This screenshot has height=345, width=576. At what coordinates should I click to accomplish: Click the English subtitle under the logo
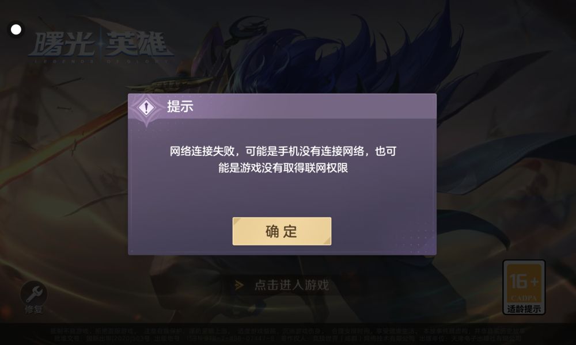(x=101, y=62)
